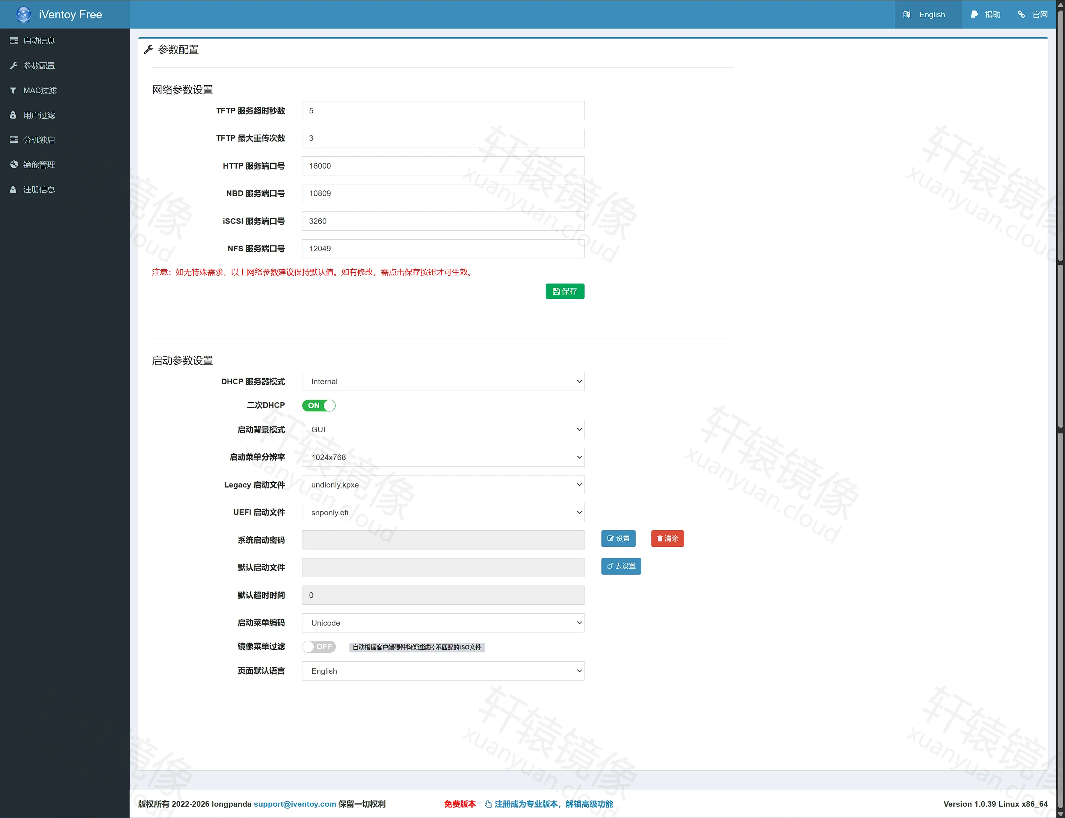Viewport: 1065px width, 818px height.
Task: Open the DHCP 服务器模式 dropdown
Action: pos(443,381)
